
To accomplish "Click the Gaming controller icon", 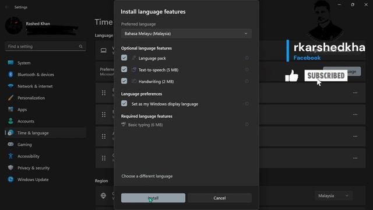I will (10, 144).
